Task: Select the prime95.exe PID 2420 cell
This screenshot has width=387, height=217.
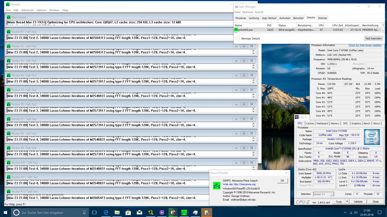Action: click(x=270, y=30)
